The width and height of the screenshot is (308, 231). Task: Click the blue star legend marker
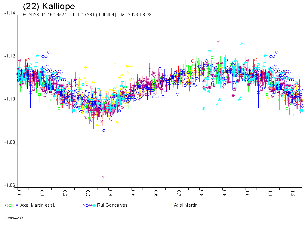17,205
